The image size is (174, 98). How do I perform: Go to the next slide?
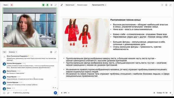(170, 93)
